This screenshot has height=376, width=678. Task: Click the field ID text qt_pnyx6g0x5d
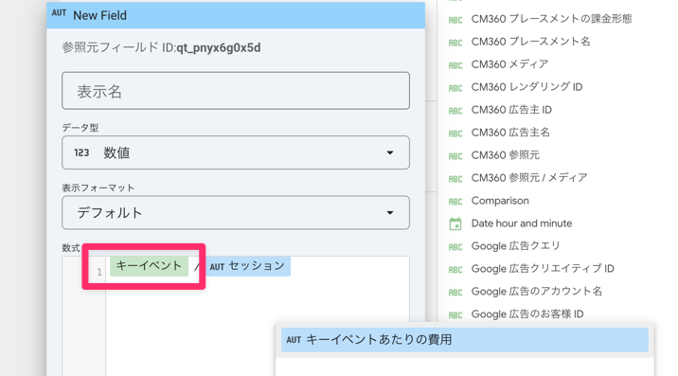click(219, 47)
